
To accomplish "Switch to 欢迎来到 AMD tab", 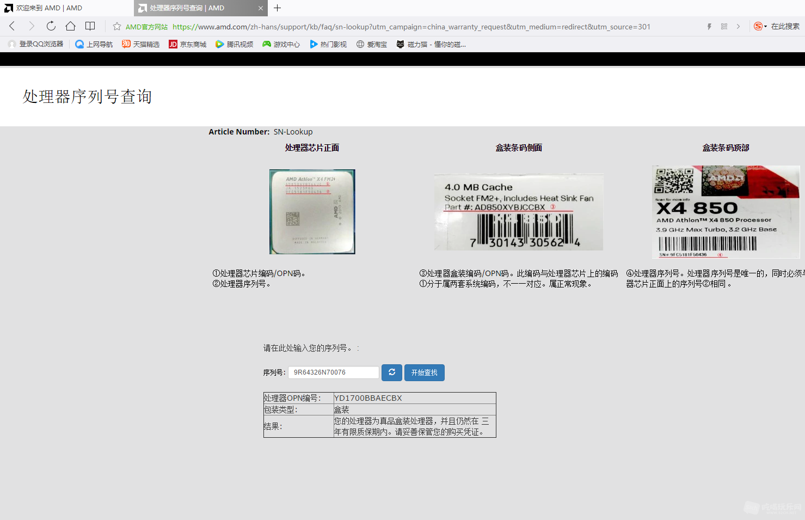I will (66, 8).
